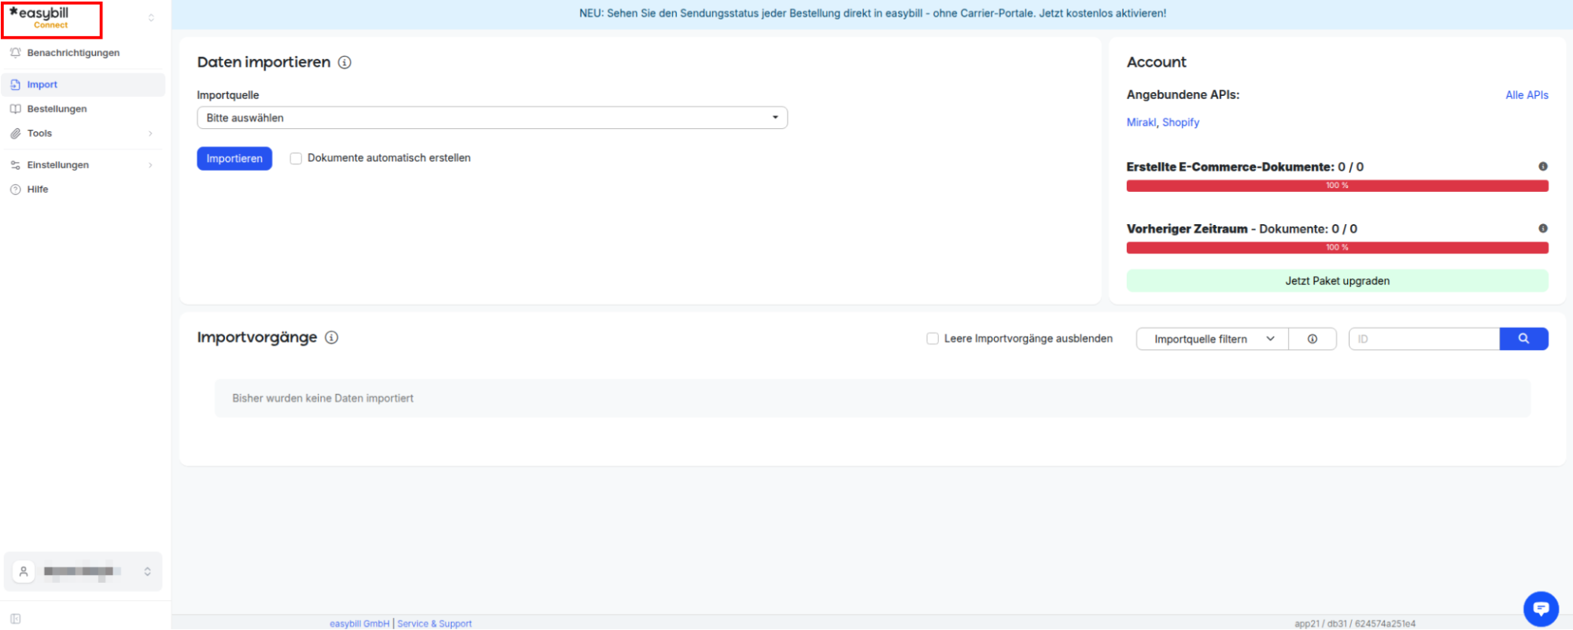The image size is (1573, 630).
Task: Click info icon next to Erstellte E-Commerce-Dokumente
Action: click(x=1543, y=167)
